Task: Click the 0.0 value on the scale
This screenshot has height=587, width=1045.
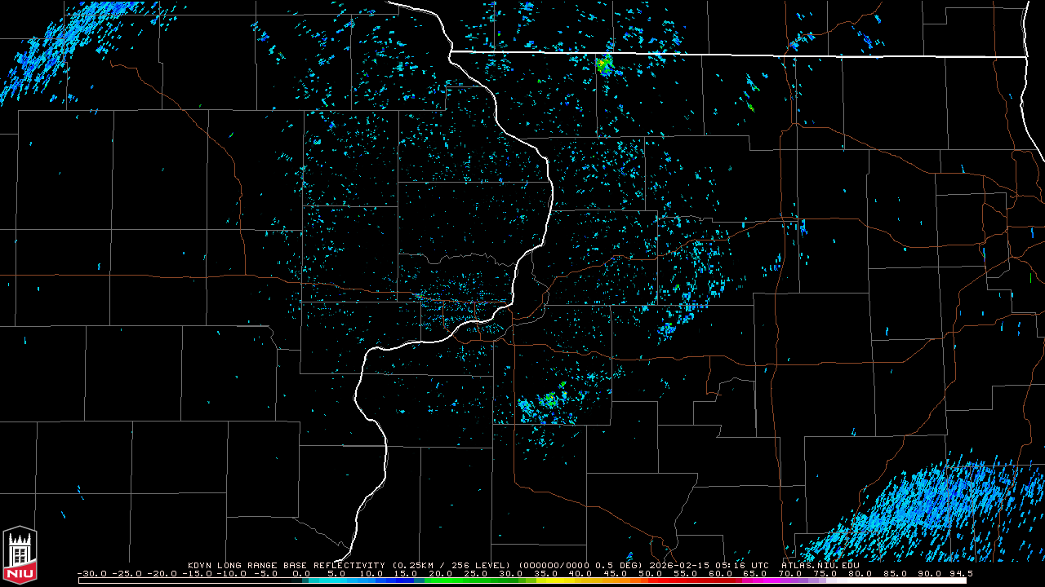Action: [300, 573]
